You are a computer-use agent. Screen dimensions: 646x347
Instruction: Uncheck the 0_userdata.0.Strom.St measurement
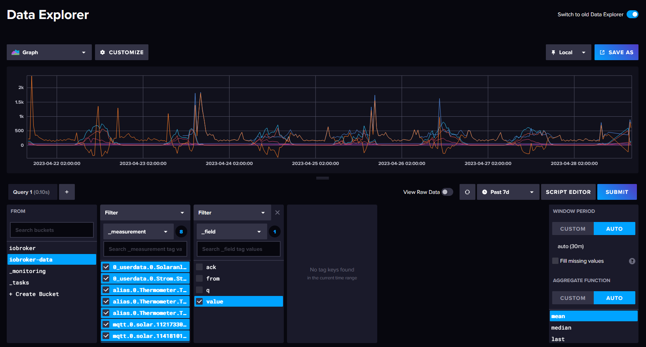point(106,279)
